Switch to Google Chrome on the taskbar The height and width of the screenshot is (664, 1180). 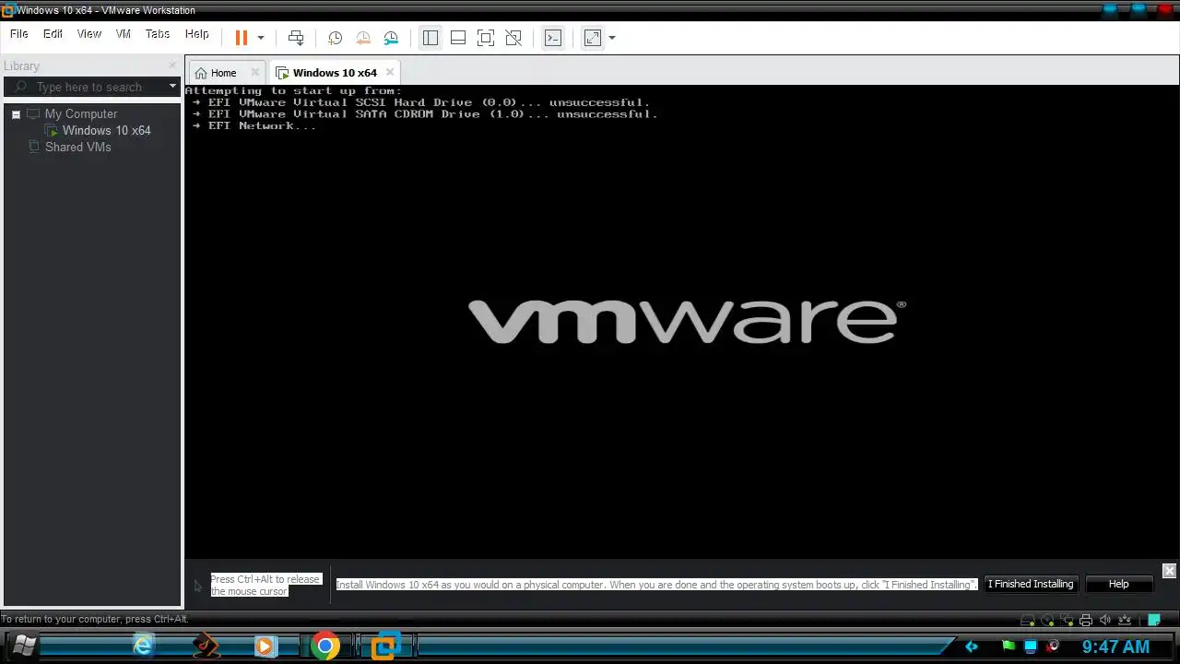point(324,646)
